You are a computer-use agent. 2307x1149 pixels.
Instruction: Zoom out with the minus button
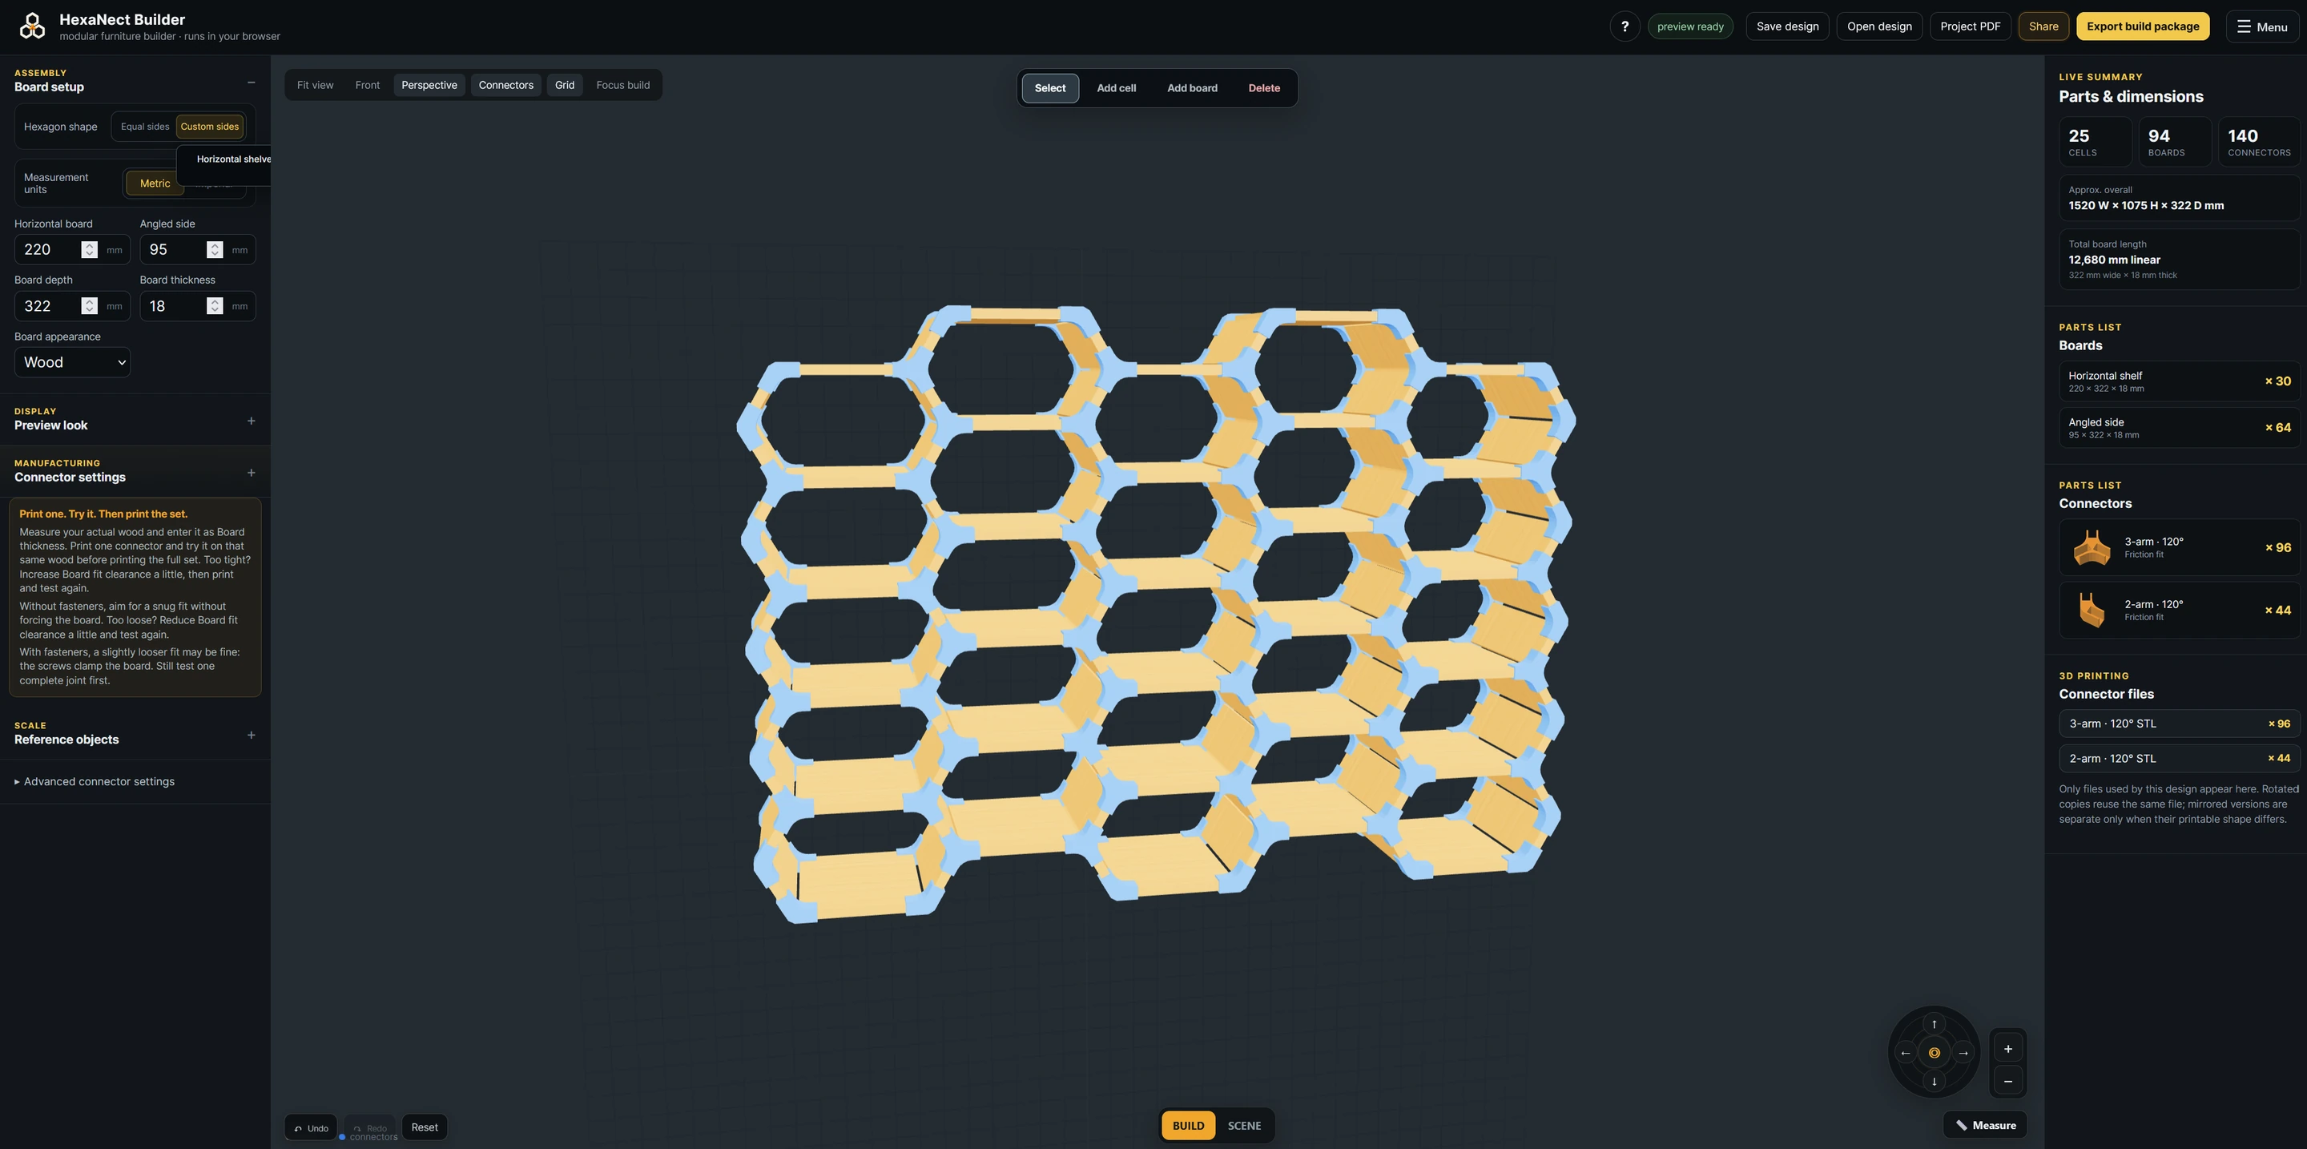(2008, 1081)
